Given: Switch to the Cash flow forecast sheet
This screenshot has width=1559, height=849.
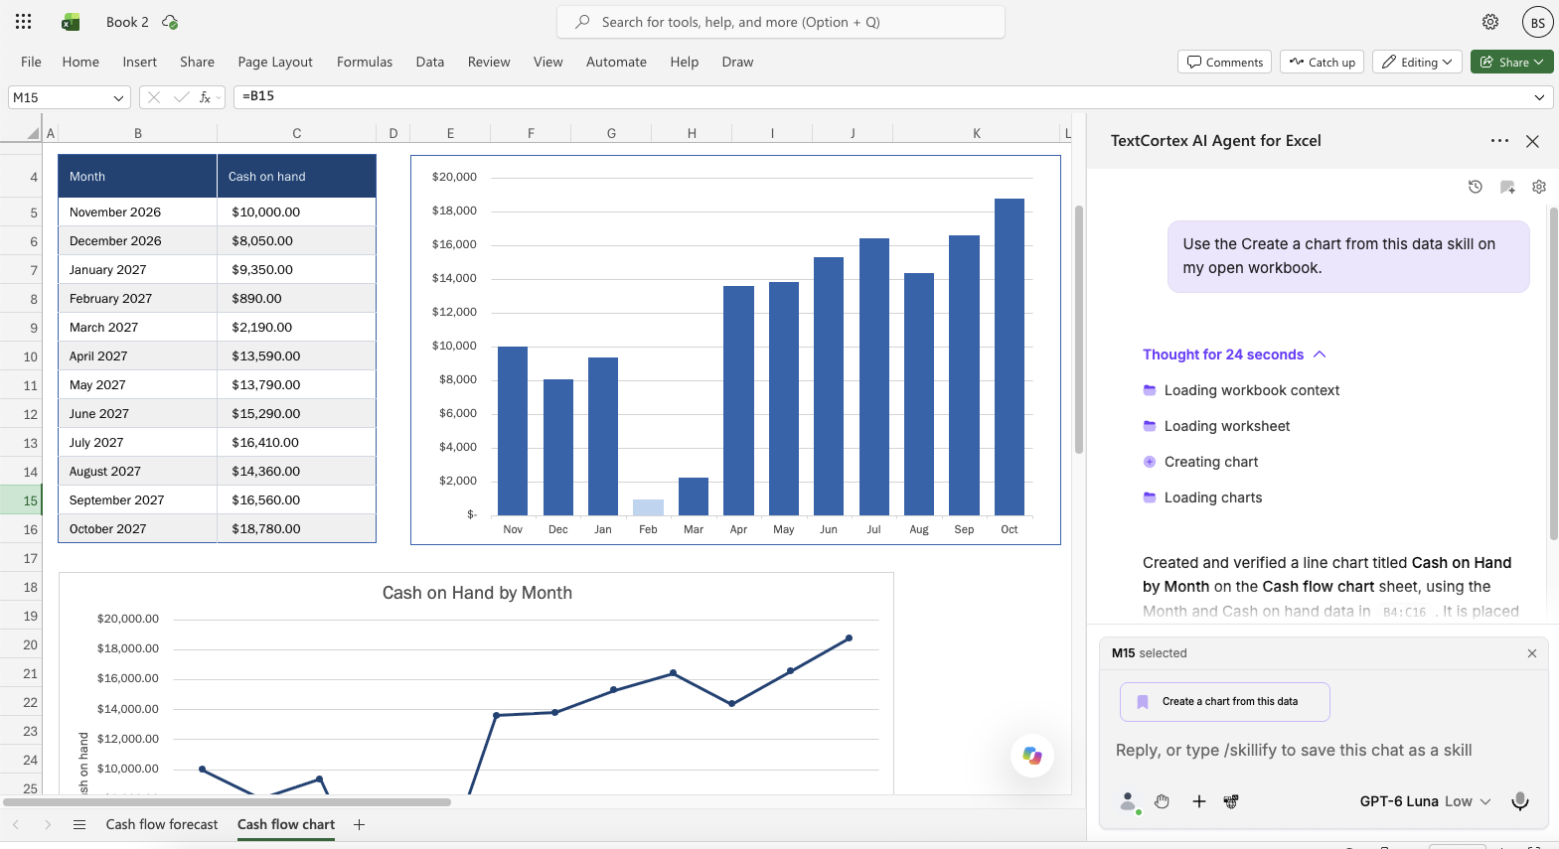Looking at the screenshot, I should [x=162, y=824].
